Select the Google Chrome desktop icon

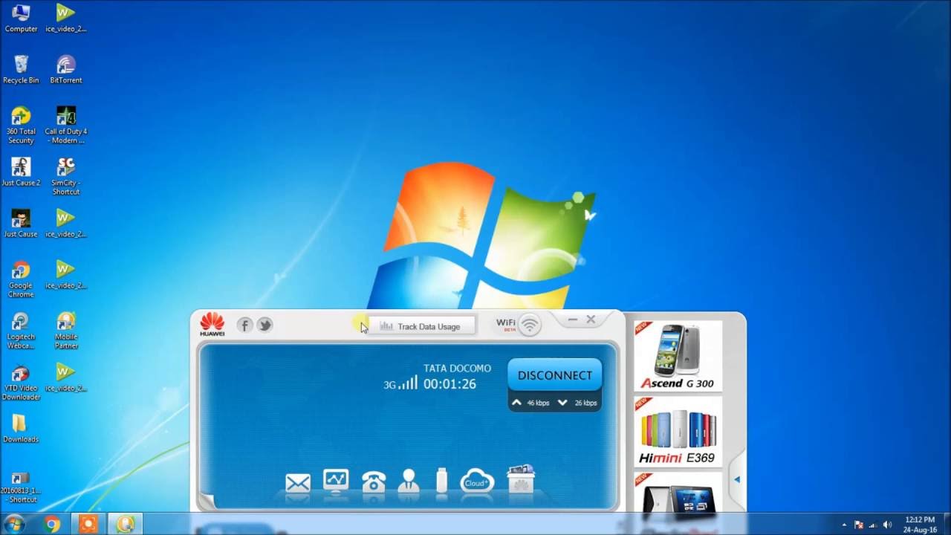point(21,279)
